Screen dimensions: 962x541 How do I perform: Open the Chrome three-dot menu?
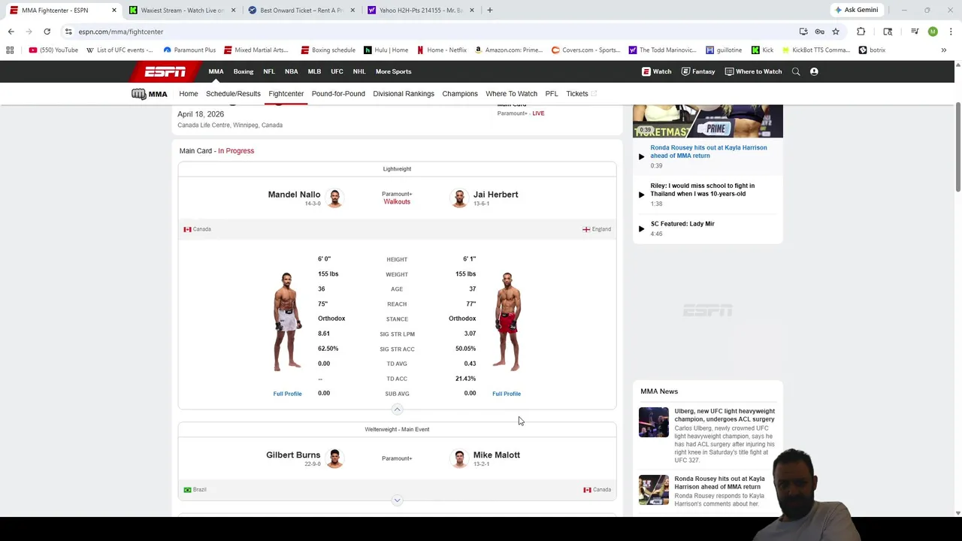(x=951, y=32)
